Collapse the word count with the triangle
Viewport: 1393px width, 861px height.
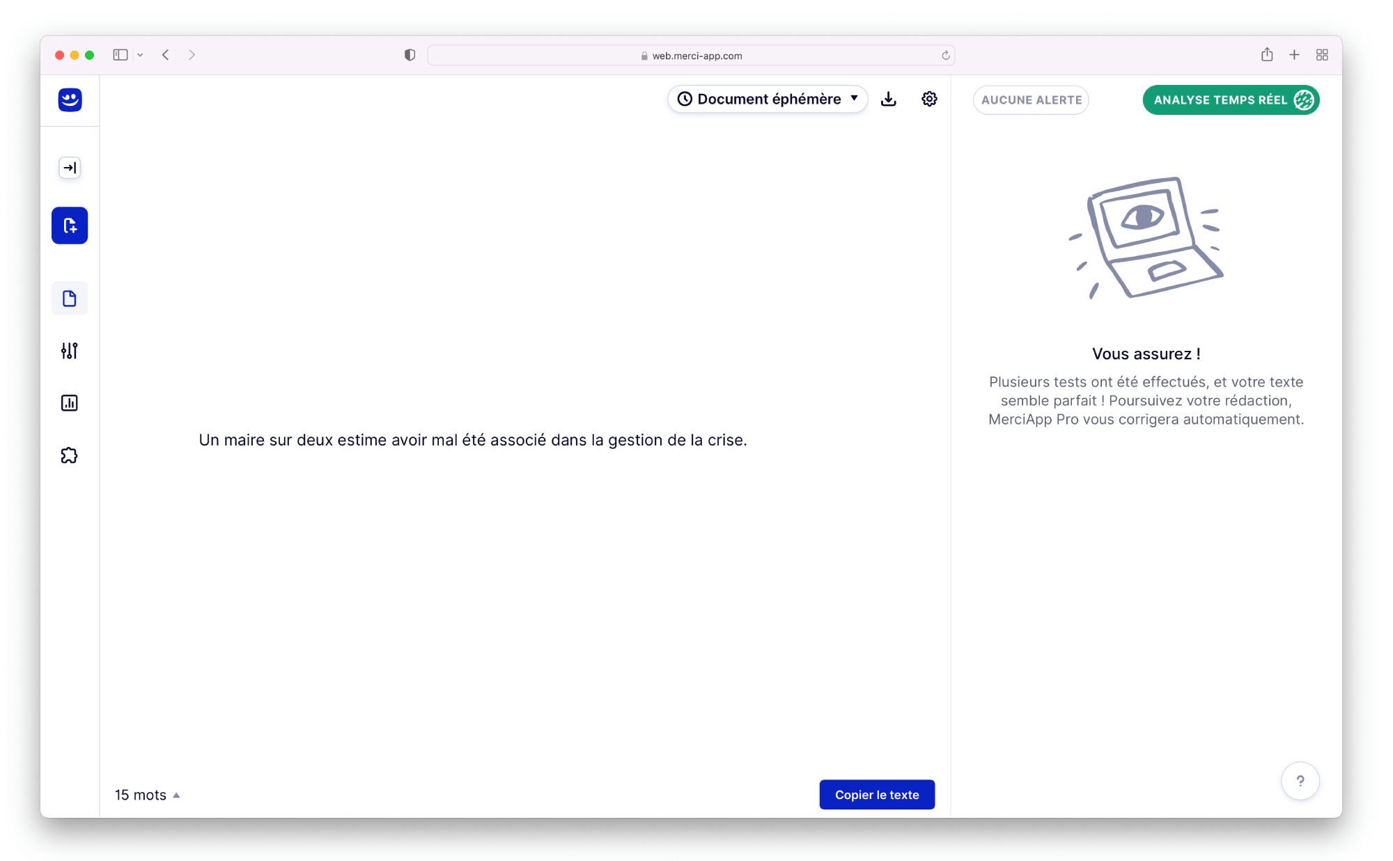(176, 794)
